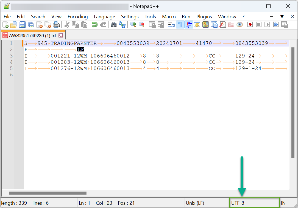Toggle Word Wrap on the toolbar
This screenshot has height=208, width=298.
[x=171, y=25]
